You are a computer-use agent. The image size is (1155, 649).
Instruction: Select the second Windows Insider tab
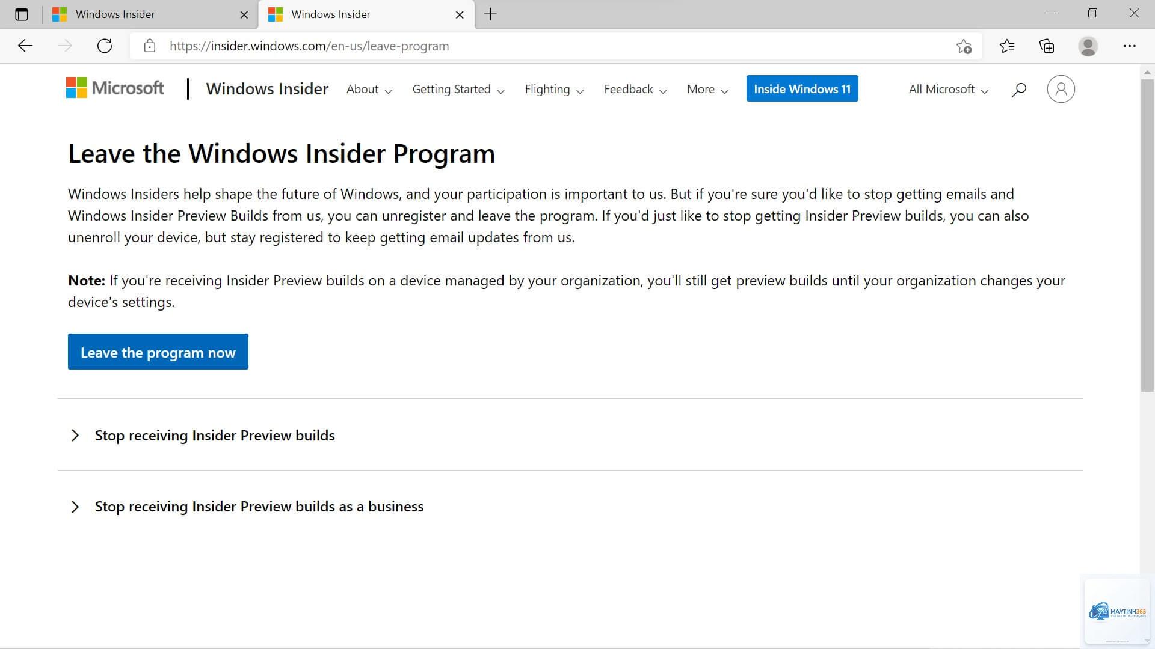point(366,14)
